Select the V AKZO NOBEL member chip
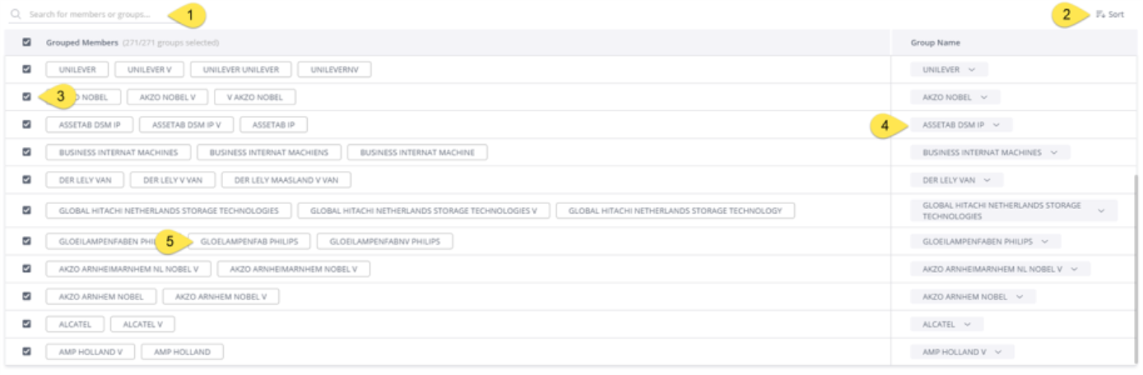1143x375 pixels. [255, 97]
